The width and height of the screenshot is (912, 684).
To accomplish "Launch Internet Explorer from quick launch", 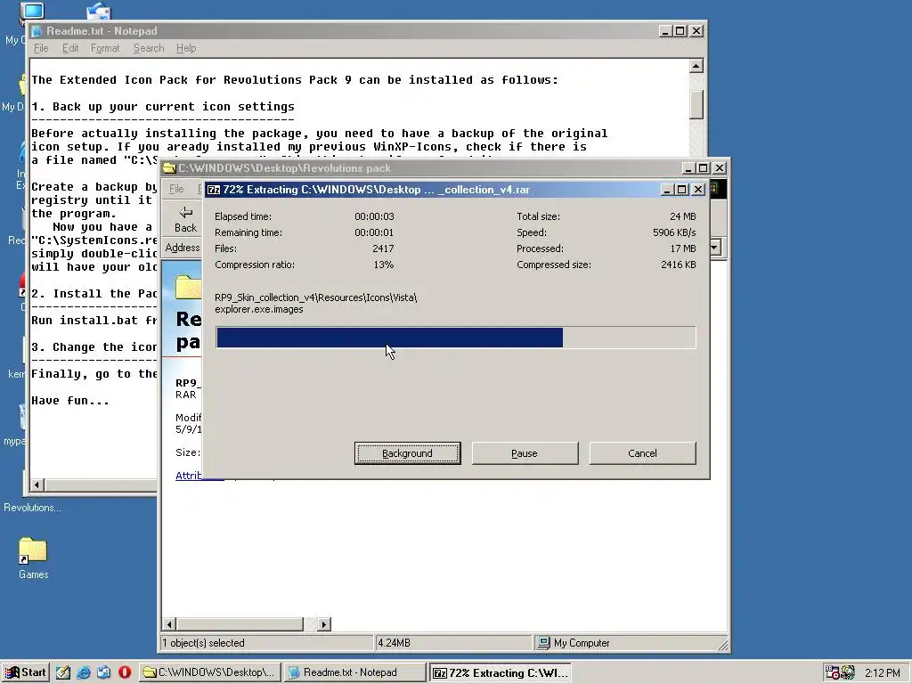I will click(x=84, y=672).
